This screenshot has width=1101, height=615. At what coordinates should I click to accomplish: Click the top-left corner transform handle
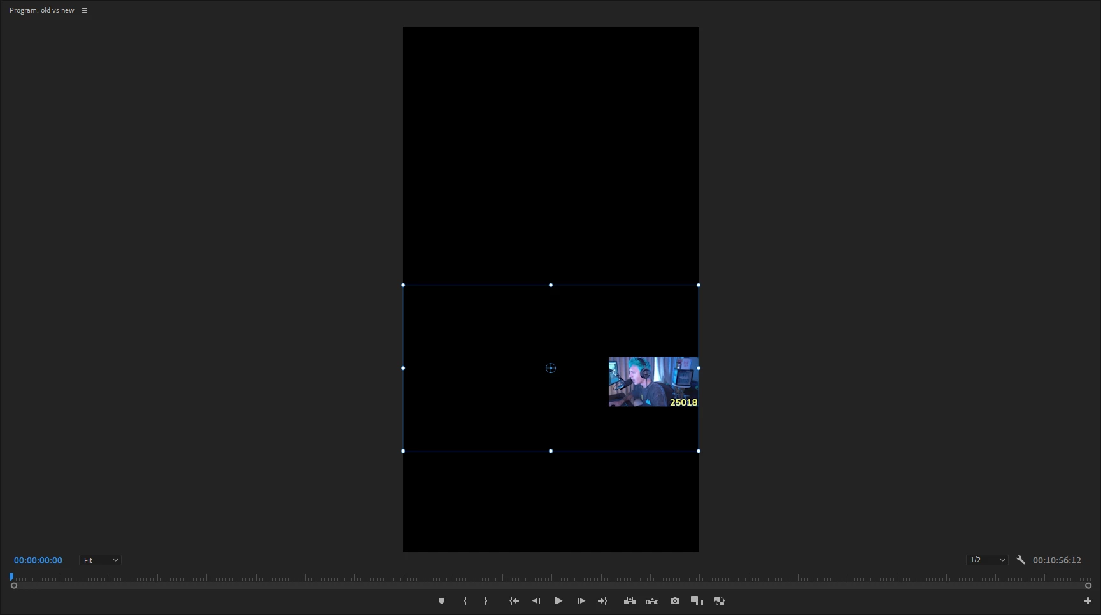pos(403,285)
